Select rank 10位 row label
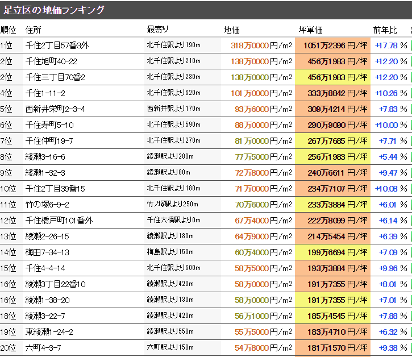Image resolution: width=412 pixels, height=357 pixels. pos(9,189)
